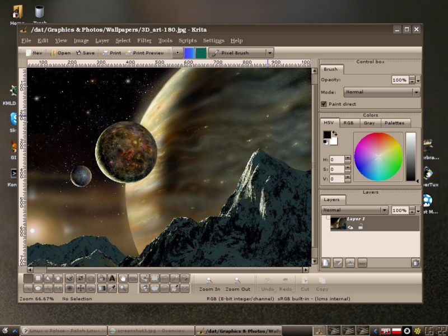Toggle the Paint direct checkbox

pos(324,104)
